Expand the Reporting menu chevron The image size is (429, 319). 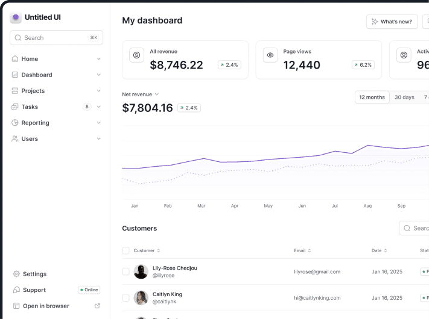pyautogui.click(x=99, y=123)
